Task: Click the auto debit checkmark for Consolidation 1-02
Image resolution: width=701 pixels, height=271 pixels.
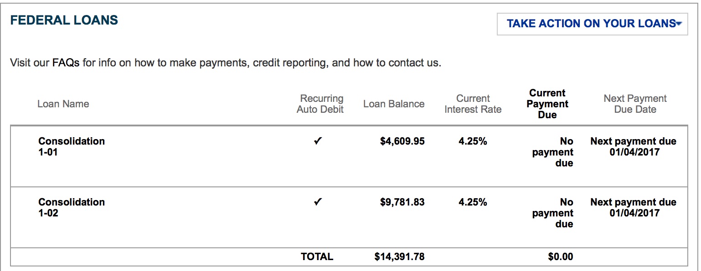Action: (318, 202)
